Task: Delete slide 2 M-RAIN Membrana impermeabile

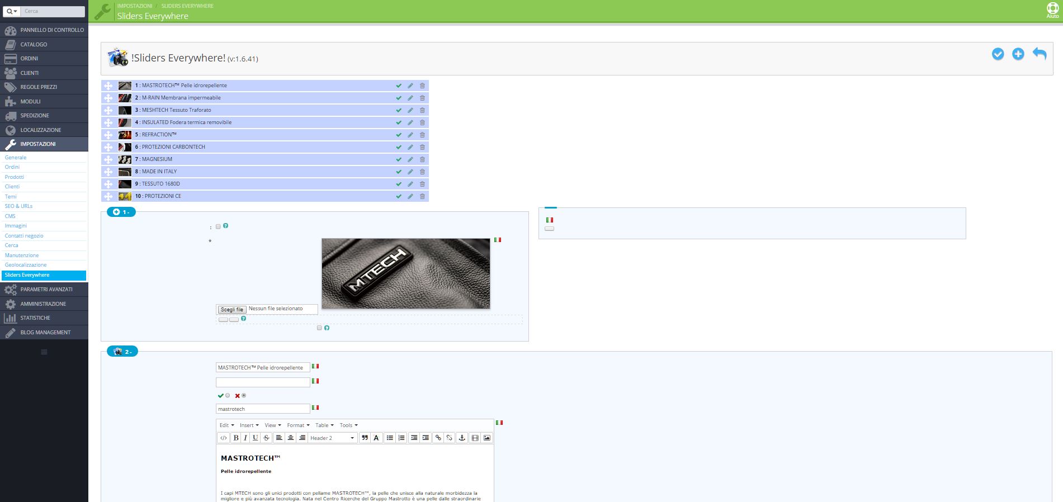Action: point(422,98)
